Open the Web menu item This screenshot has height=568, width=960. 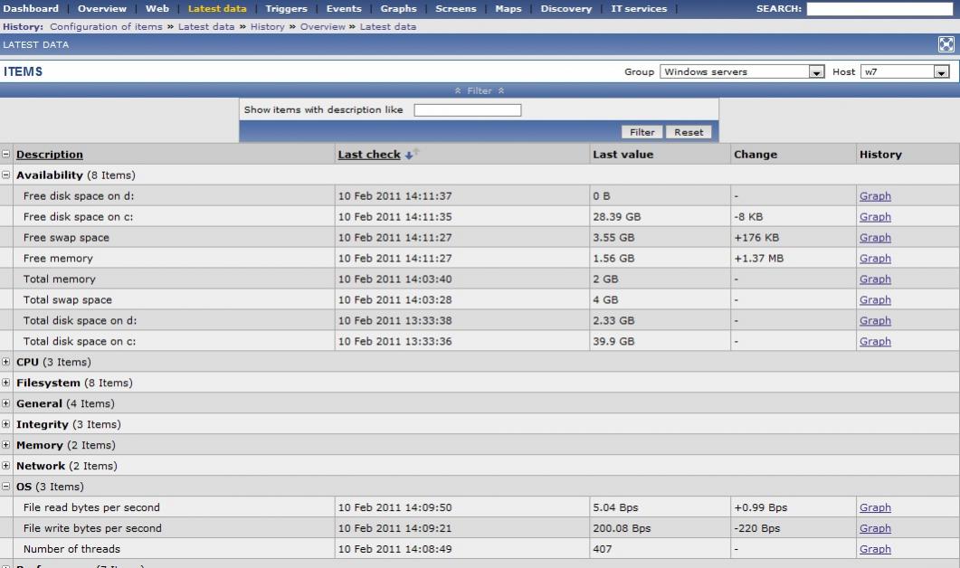click(x=157, y=8)
